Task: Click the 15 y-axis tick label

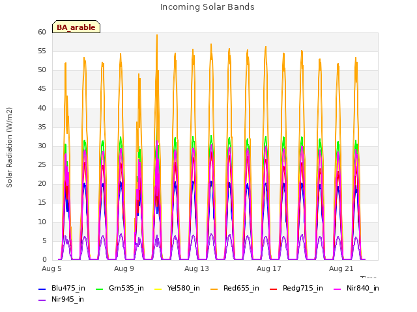Action: click(x=42, y=203)
